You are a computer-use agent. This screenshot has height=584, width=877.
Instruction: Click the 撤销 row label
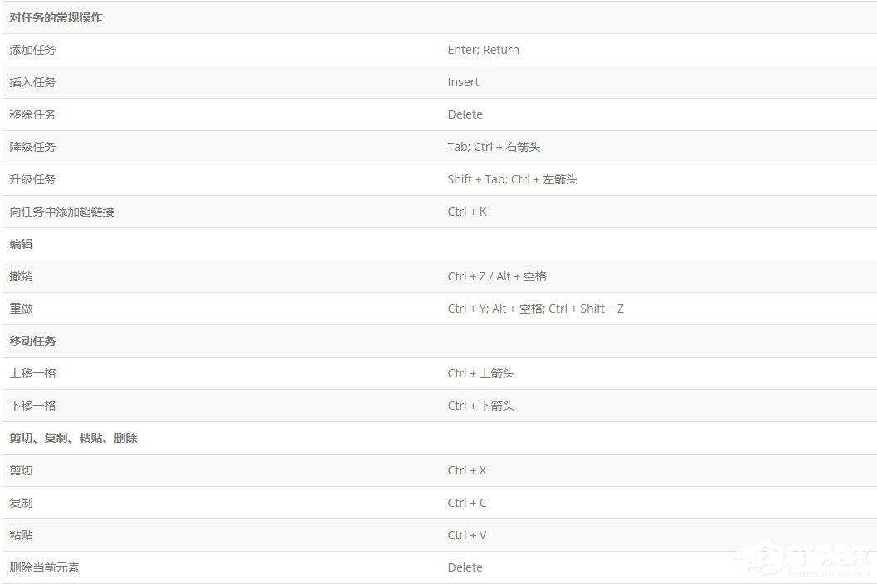22,276
